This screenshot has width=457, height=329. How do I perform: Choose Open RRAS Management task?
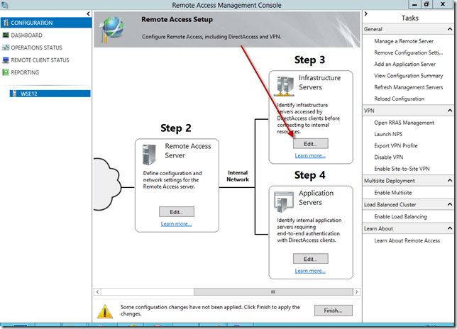[404, 123]
